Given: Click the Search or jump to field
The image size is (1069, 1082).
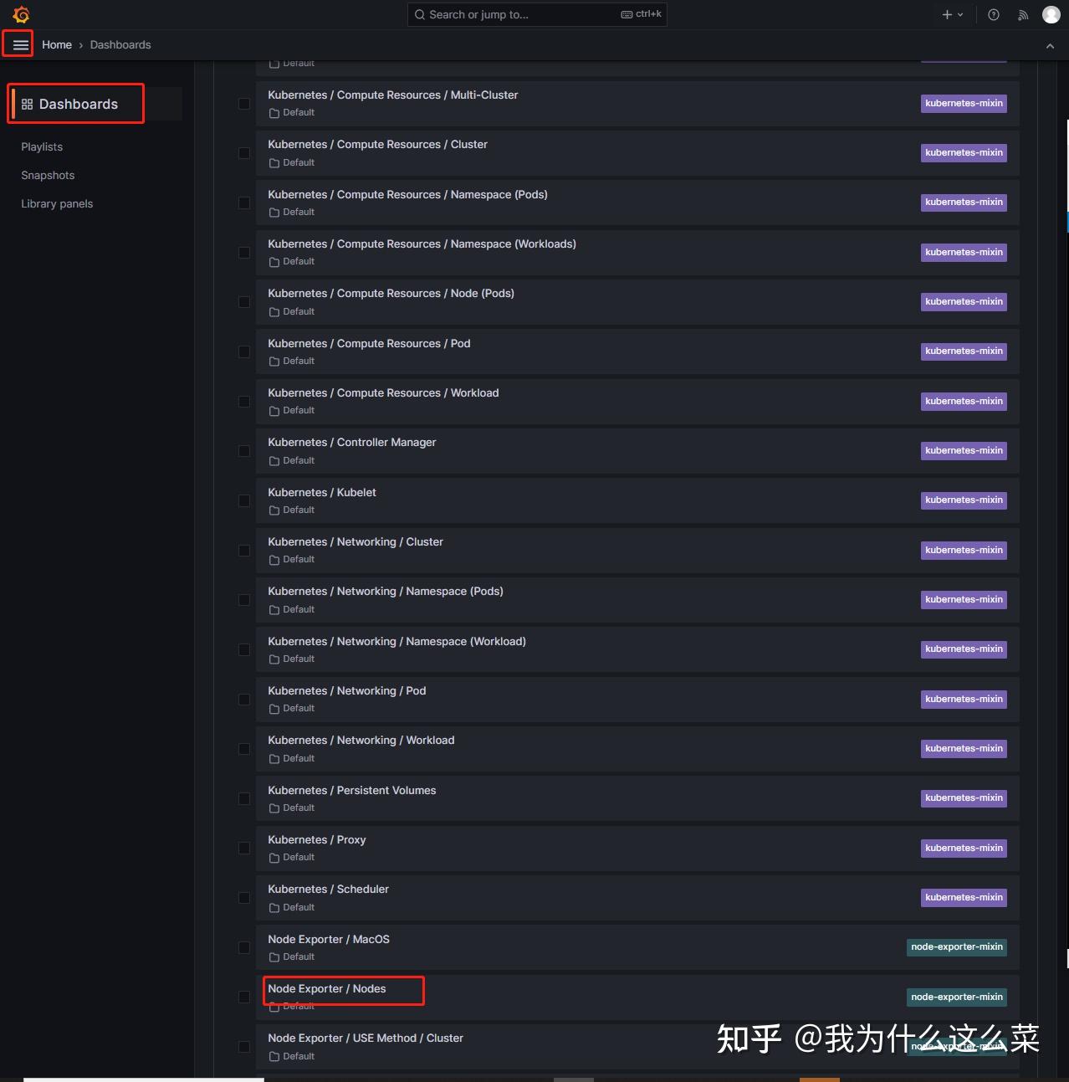Looking at the screenshot, I should click(x=537, y=14).
